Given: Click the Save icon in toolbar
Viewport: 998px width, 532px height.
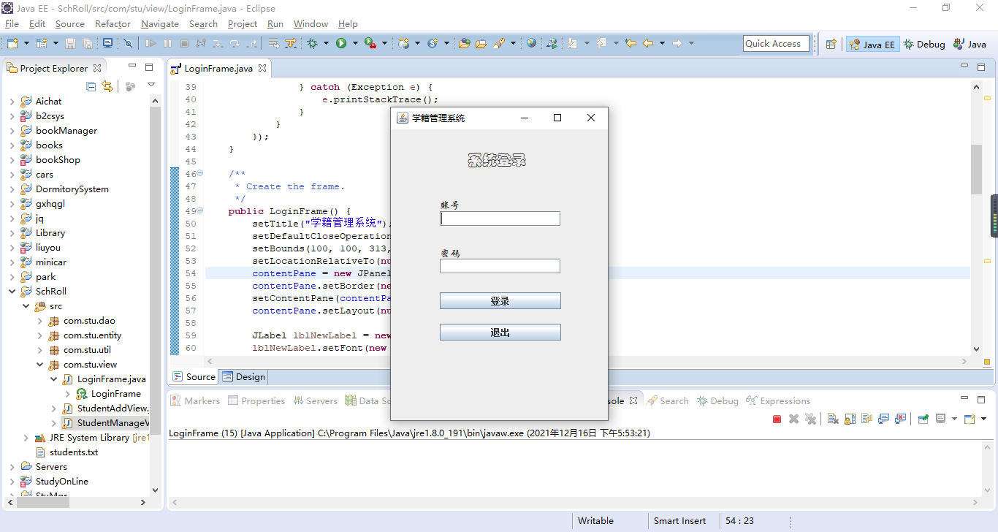Looking at the screenshot, I should point(71,44).
